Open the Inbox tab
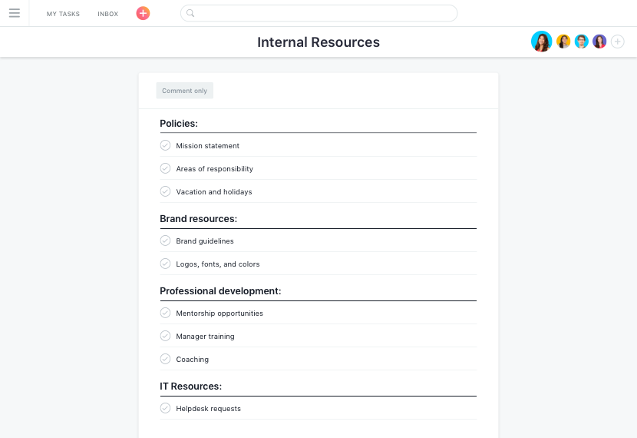Screen dimensions: 637x438 coord(107,14)
